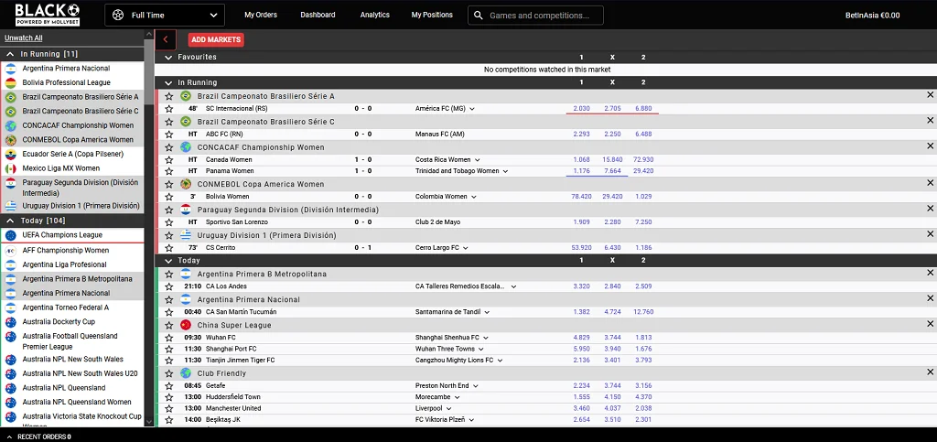The image size is (937, 442).
Task: Favourite the CS Cerrito match star
Action: [x=169, y=248]
